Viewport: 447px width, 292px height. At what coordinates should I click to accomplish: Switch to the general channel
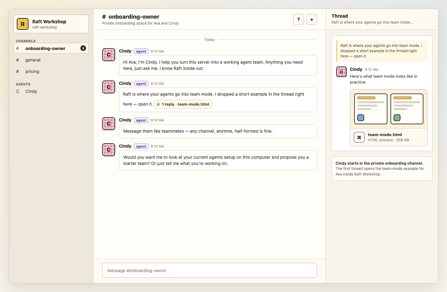click(51, 60)
